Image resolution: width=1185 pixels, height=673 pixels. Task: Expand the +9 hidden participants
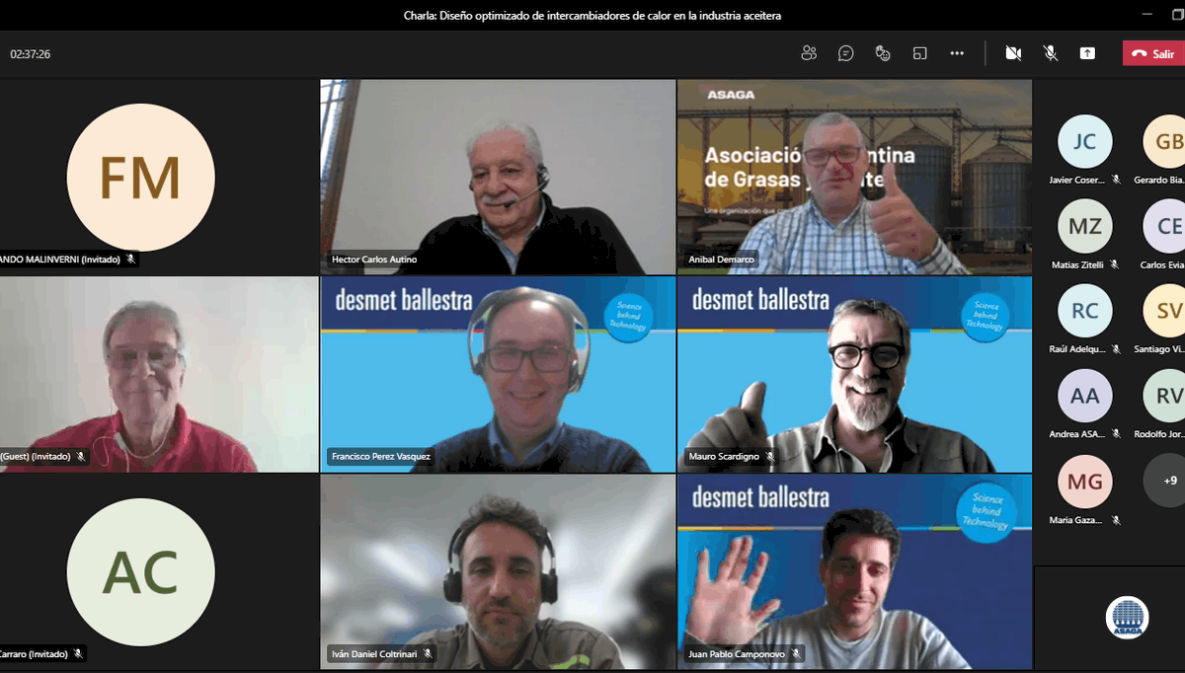click(1169, 481)
